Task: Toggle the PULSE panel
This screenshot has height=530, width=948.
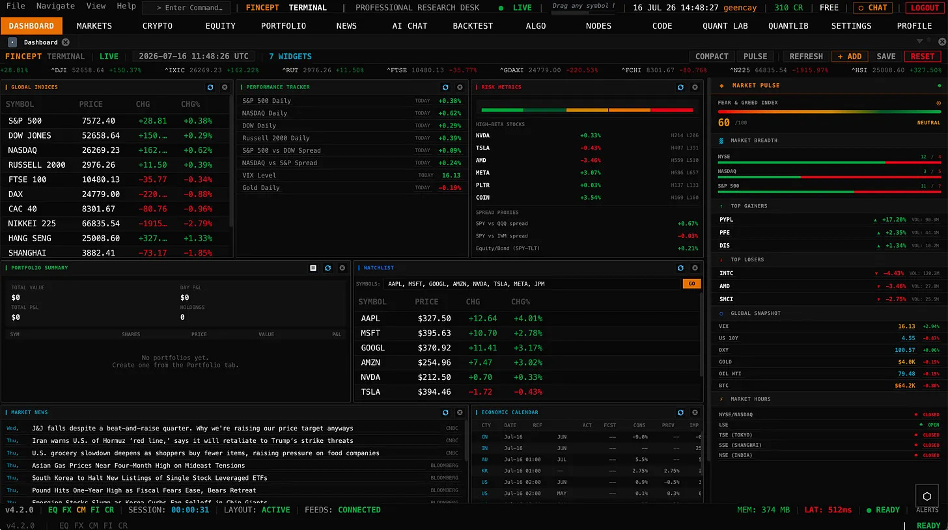Action: coord(755,57)
